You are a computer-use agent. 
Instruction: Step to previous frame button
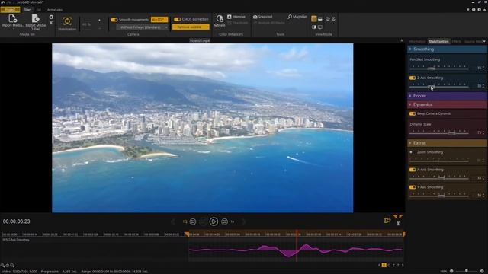pos(193,221)
